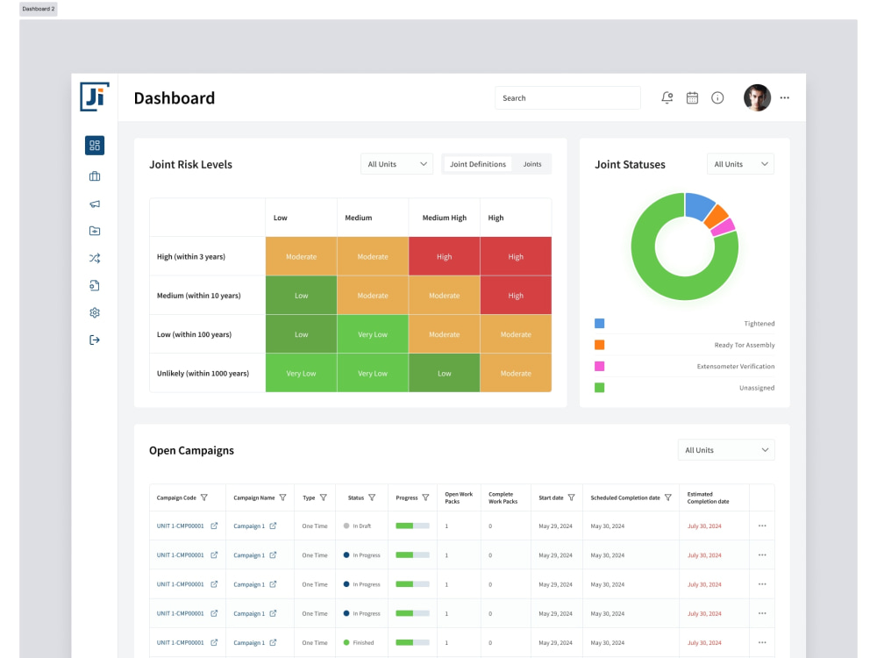Image resolution: width=877 pixels, height=658 pixels.
Task: Click the user profile avatar
Action: [758, 98]
